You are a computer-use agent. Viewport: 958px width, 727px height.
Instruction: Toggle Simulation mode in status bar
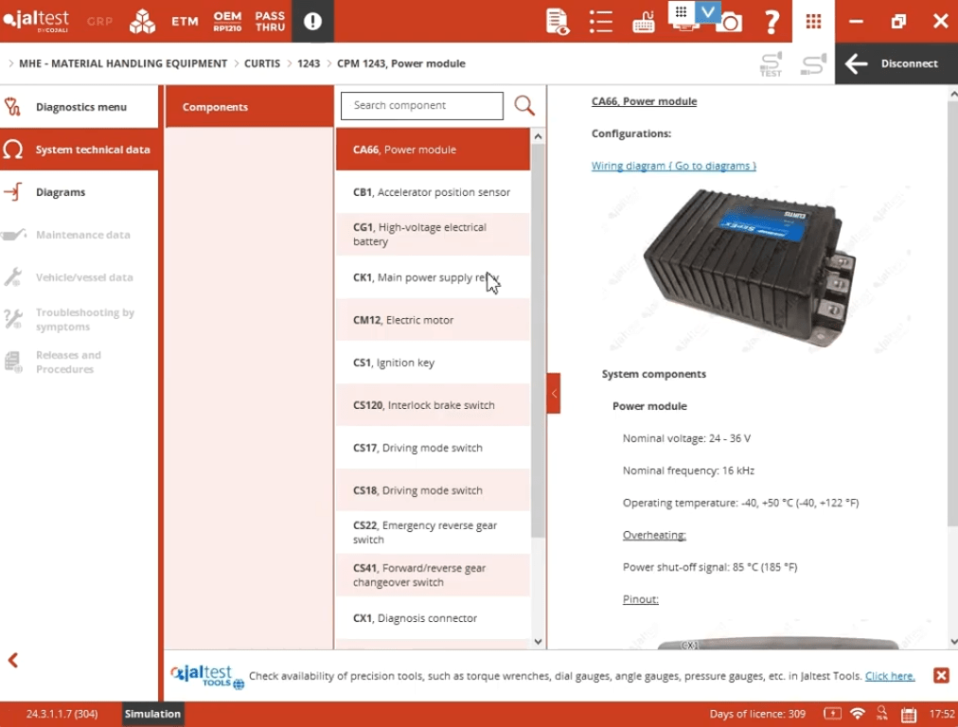coord(151,714)
